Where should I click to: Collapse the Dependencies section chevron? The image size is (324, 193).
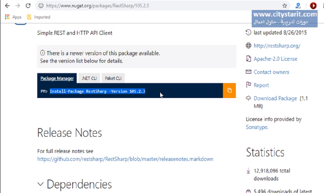40,184
